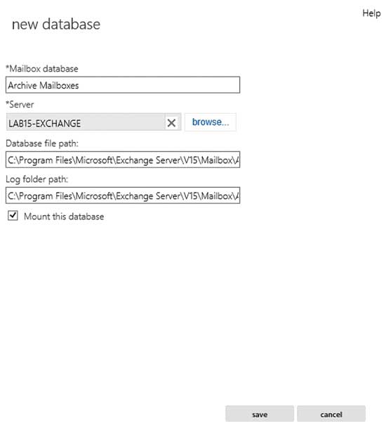Clear the selected LAB15-EXCHANGE server with X
Viewport: 386px width, 426px height.
(171, 123)
